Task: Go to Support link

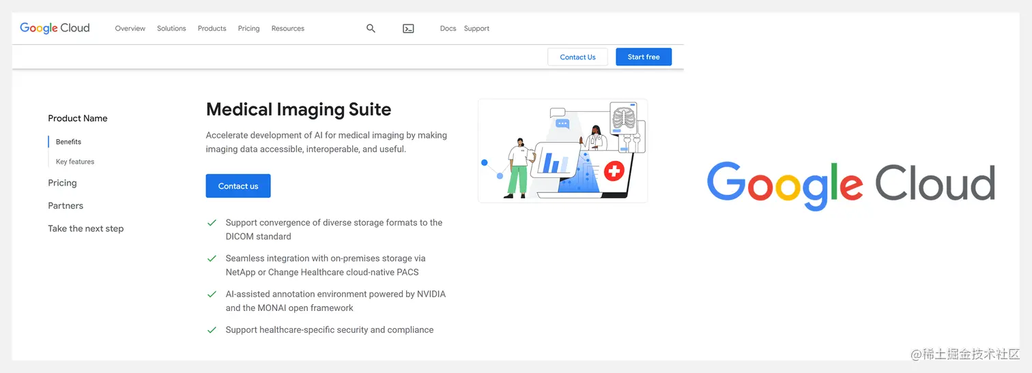Action: [476, 29]
